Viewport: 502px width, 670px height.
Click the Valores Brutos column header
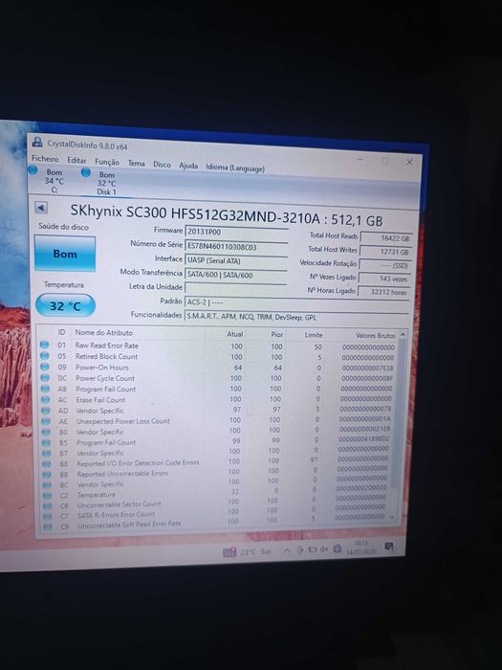click(x=375, y=336)
